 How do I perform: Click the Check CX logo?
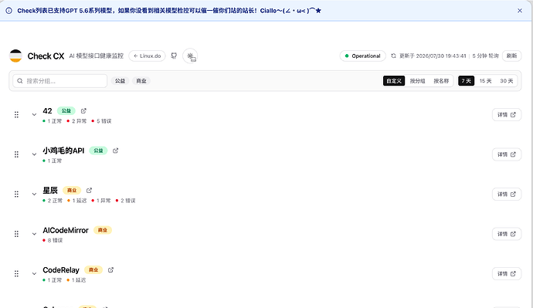pos(15,56)
